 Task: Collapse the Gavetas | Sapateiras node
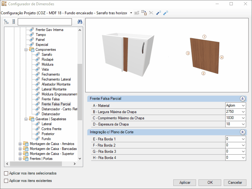(x=26, y=119)
